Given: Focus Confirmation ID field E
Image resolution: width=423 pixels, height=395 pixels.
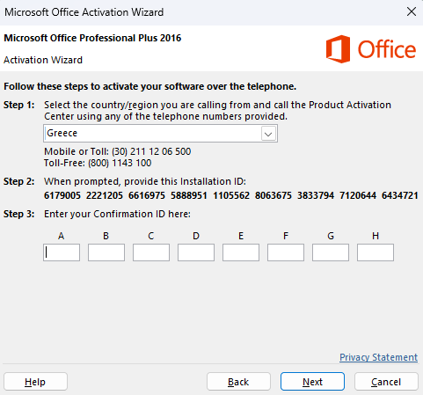Looking at the screenshot, I should pos(241,252).
